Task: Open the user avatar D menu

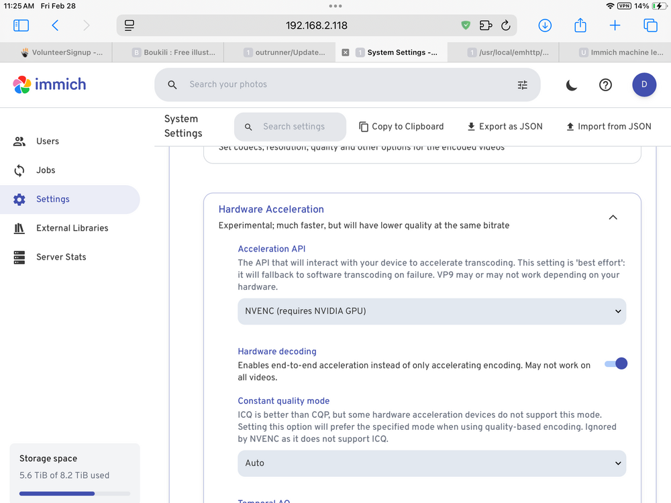Action: [x=644, y=85]
